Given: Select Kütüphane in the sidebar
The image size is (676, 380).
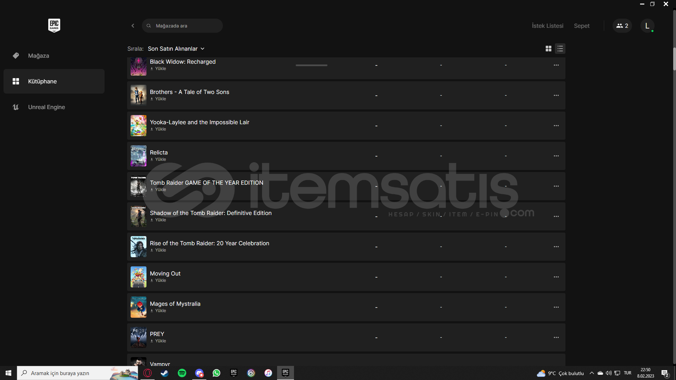Looking at the screenshot, I should (x=54, y=81).
